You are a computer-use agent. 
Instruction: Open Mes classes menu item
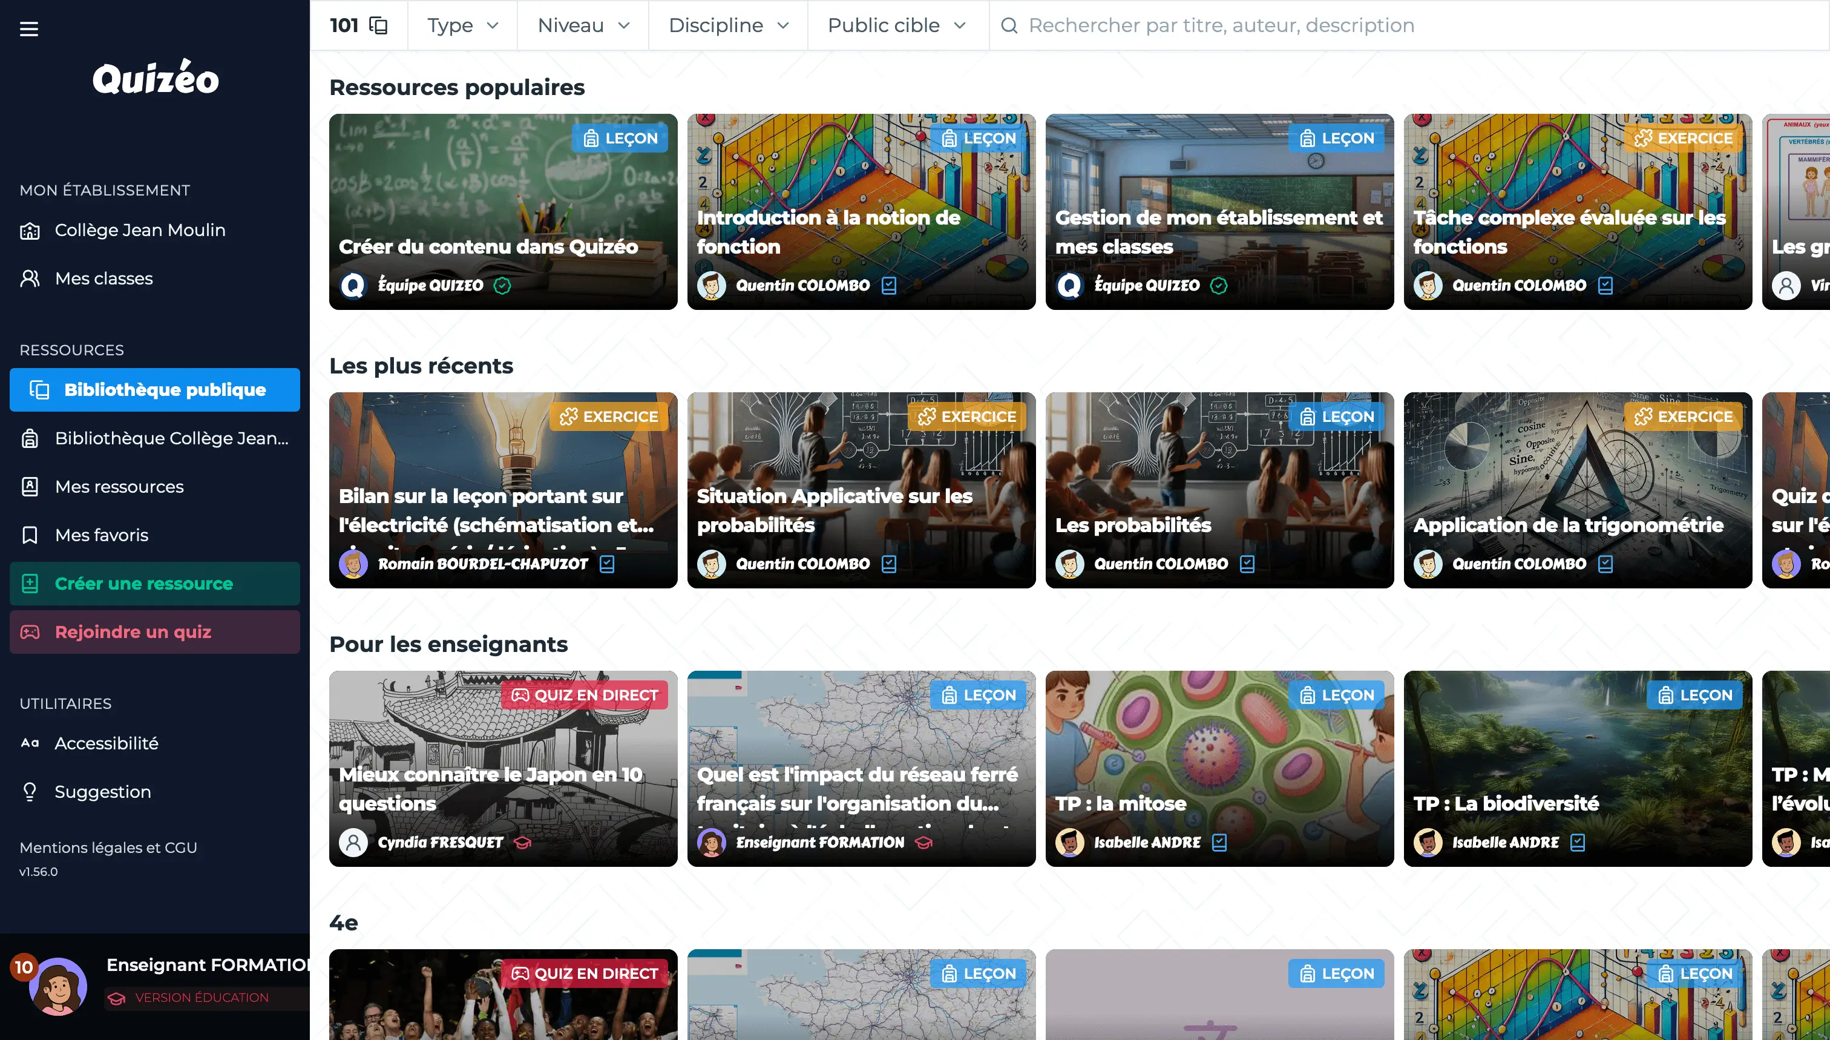click(155, 278)
